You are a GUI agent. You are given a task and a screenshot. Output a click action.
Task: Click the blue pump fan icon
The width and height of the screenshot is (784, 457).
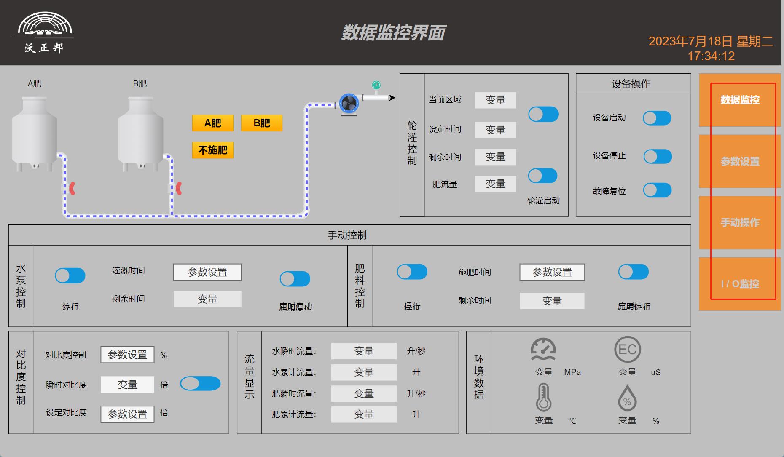349,104
